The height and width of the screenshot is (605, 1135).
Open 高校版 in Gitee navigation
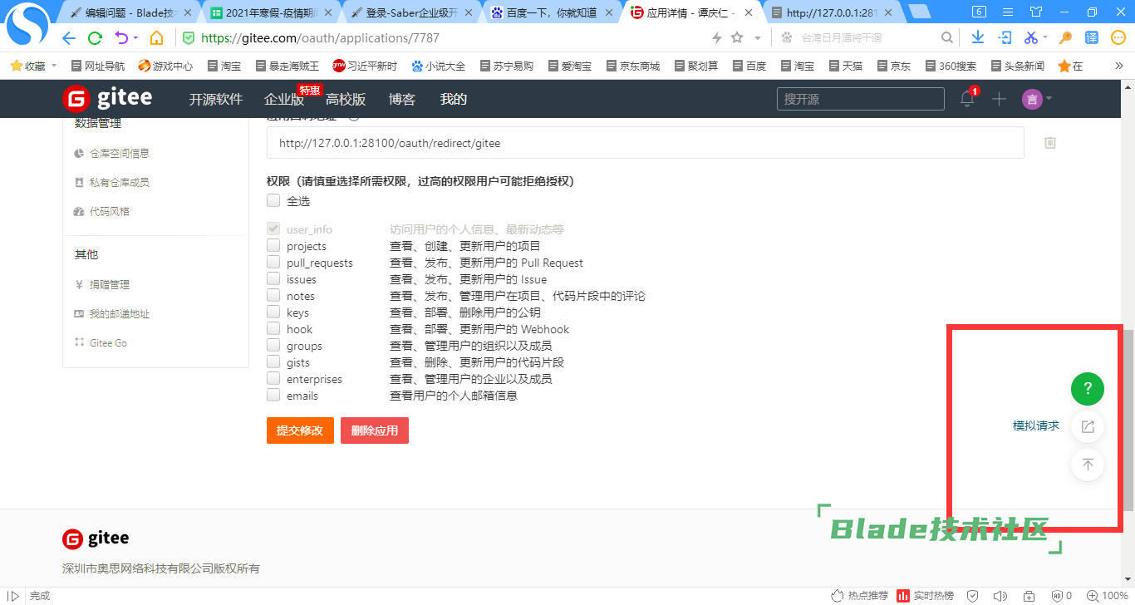(x=346, y=99)
